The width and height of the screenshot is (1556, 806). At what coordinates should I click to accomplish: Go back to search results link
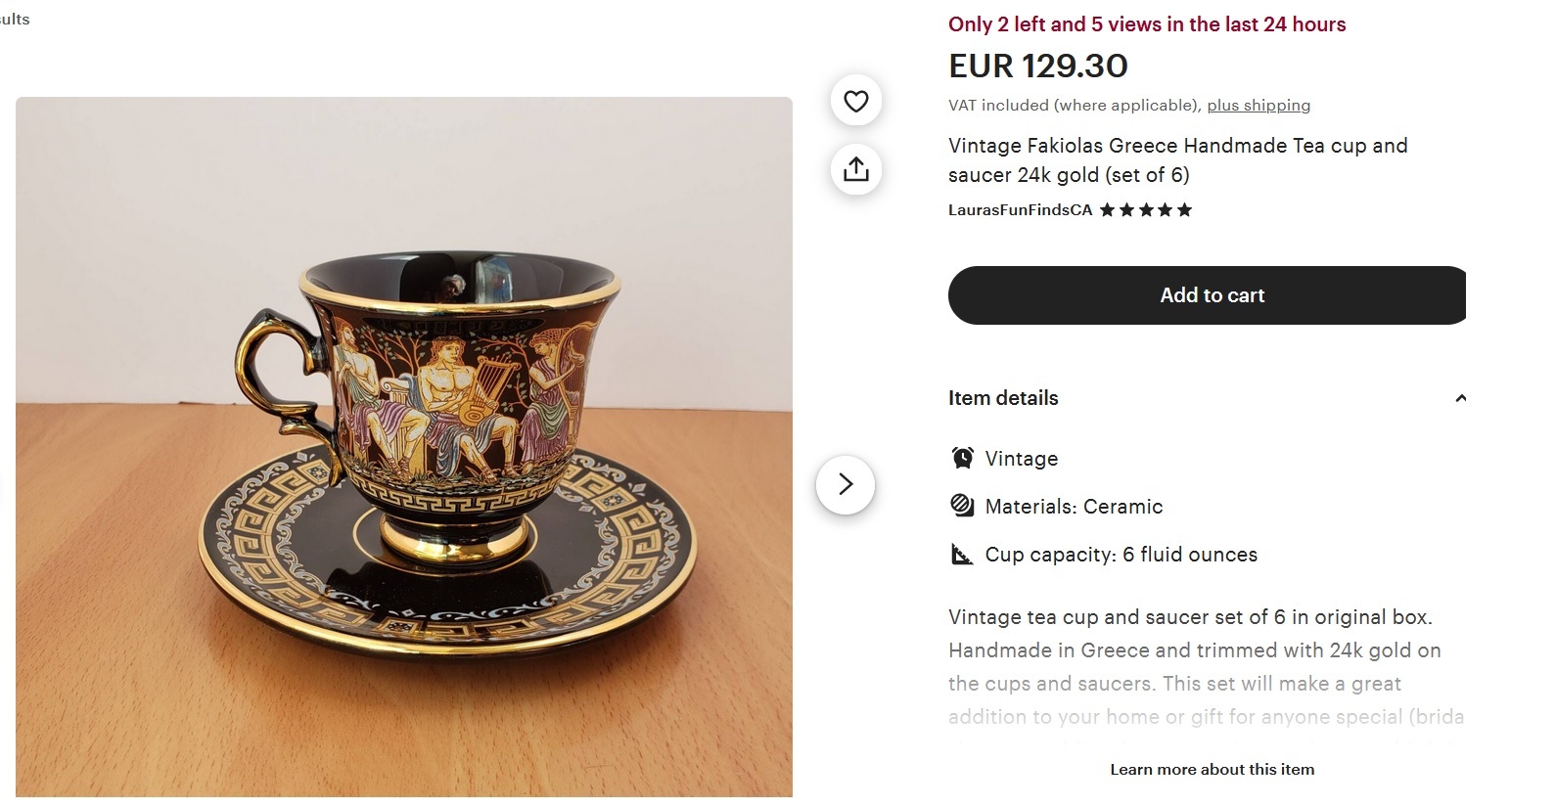15,20
